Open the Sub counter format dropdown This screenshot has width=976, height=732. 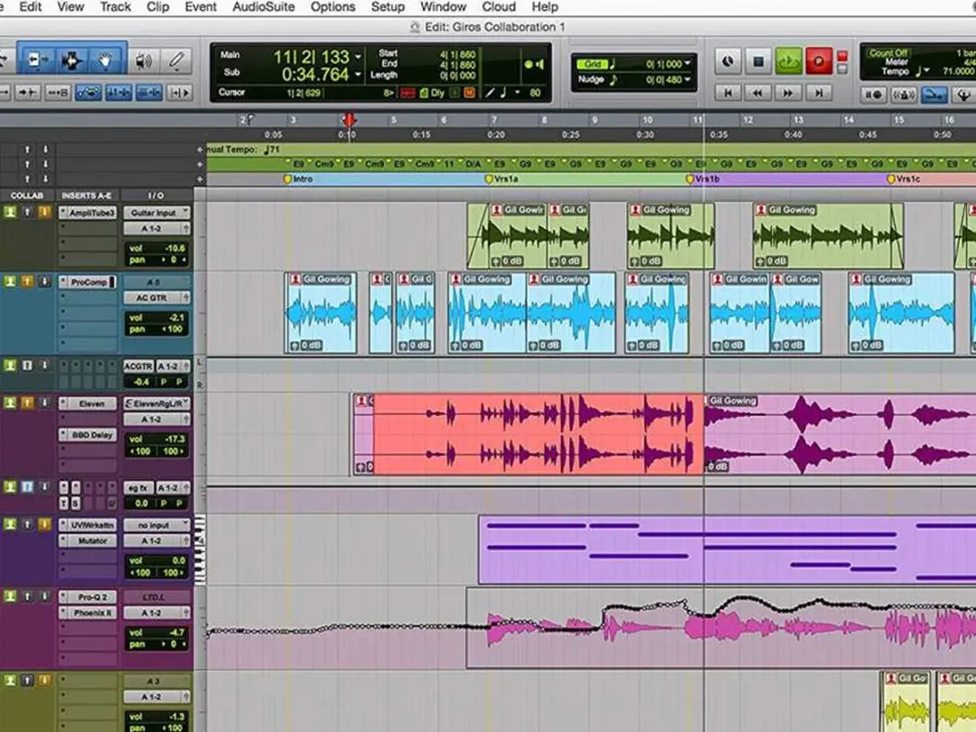coord(358,74)
